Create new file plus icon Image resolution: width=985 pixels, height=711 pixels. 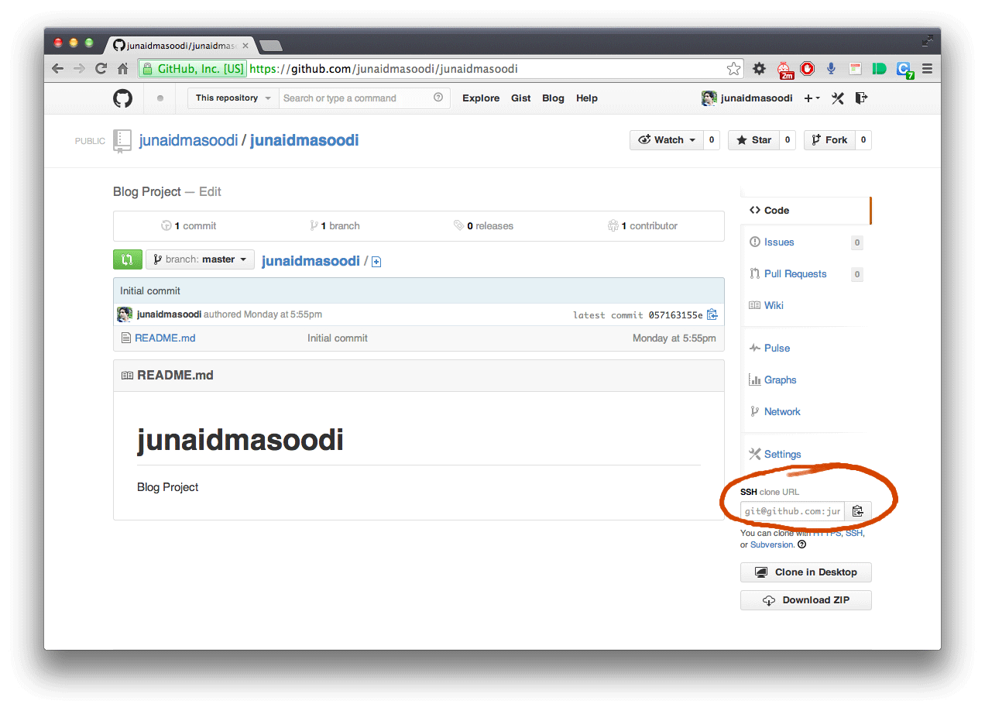[x=376, y=262]
